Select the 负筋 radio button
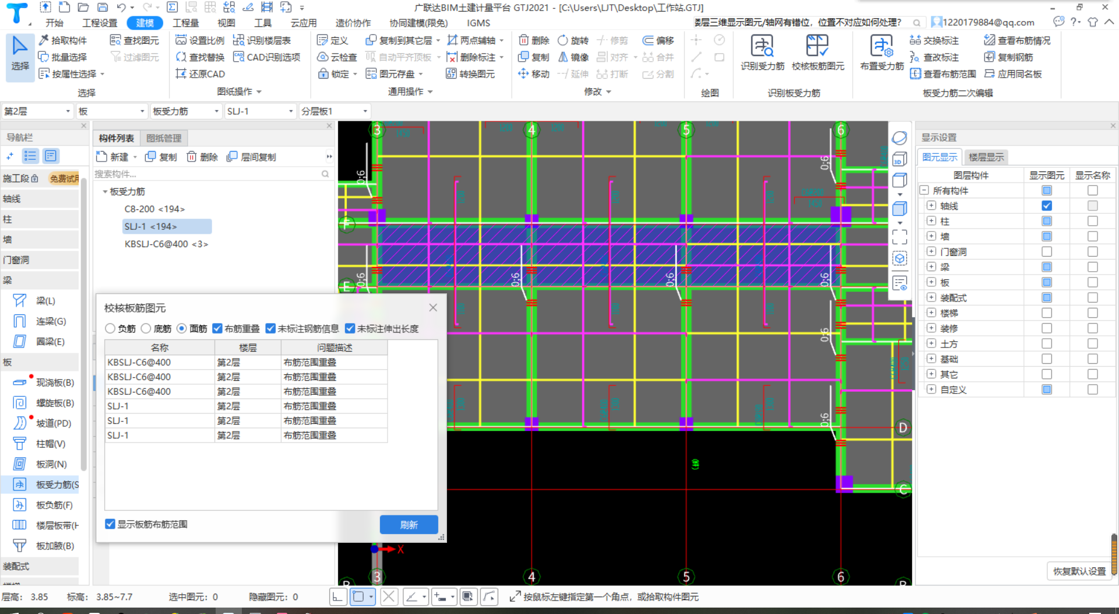This screenshot has height=614, width=1119. tap(110, 329)
